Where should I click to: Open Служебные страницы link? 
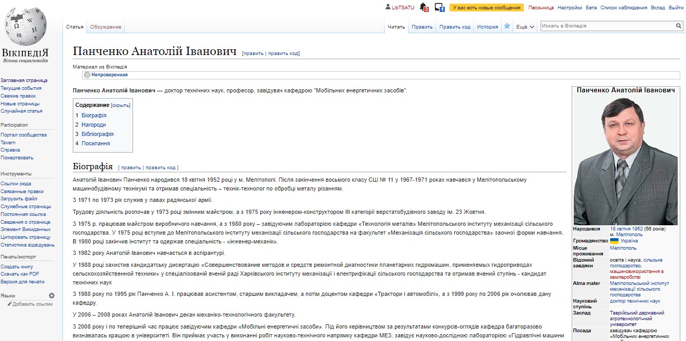click(25, 207)
